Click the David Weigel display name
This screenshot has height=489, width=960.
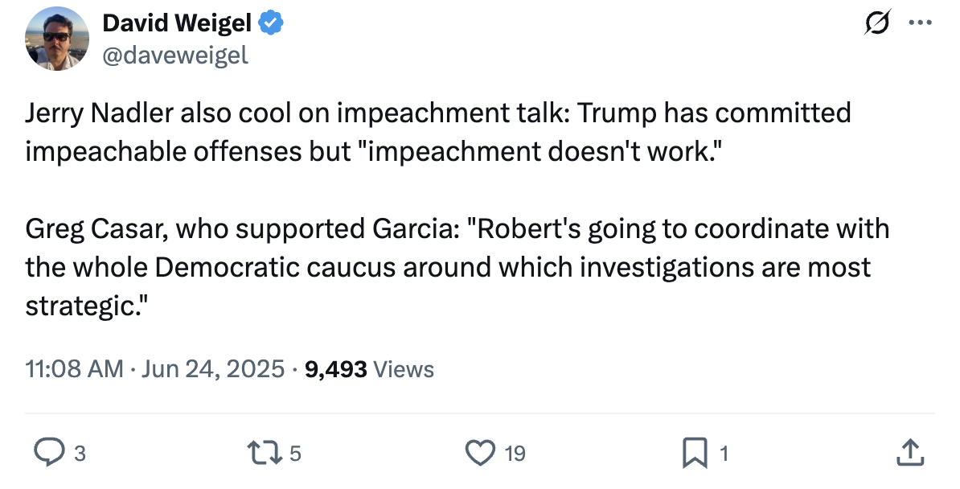pyautogui.click(x=177, y=24)
